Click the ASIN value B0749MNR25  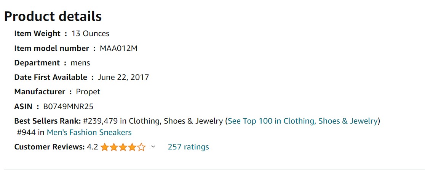(x=68, y=106)
